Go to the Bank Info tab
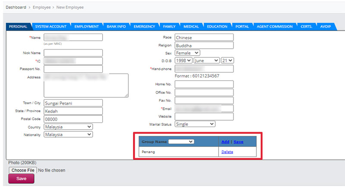The height and width of the screenshot is (187, 345). pyautogui.click(x=116, y=27)
